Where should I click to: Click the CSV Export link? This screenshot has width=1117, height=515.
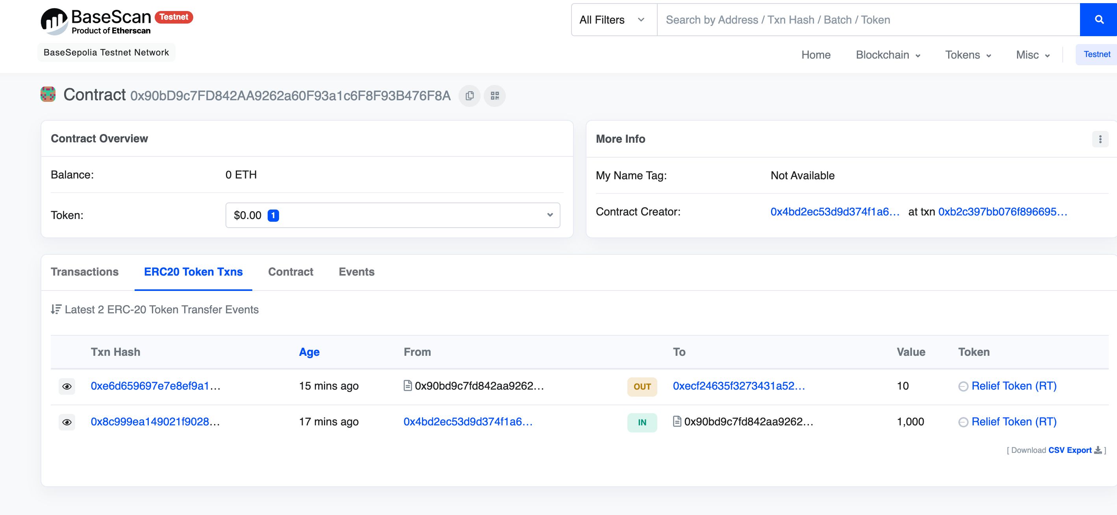1070,450
